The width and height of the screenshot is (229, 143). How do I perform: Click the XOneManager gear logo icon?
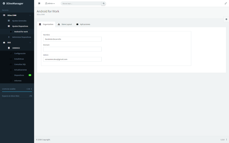4,3
